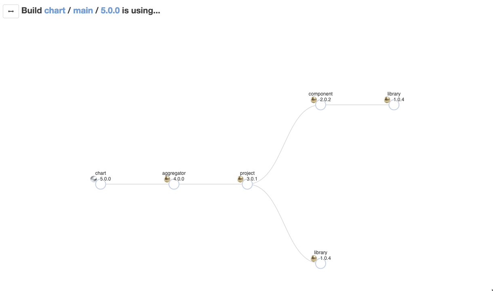Select the project node circle
This screenshot has height=291, width=493.
pos(247,184)
